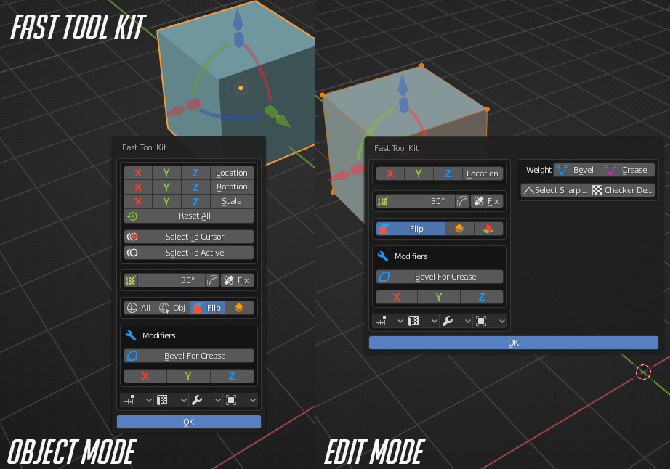Viewport: 670px width, 469px height.
Task: Open array modifier dropdown in Object Mode panel
Action: pos(137,400)
